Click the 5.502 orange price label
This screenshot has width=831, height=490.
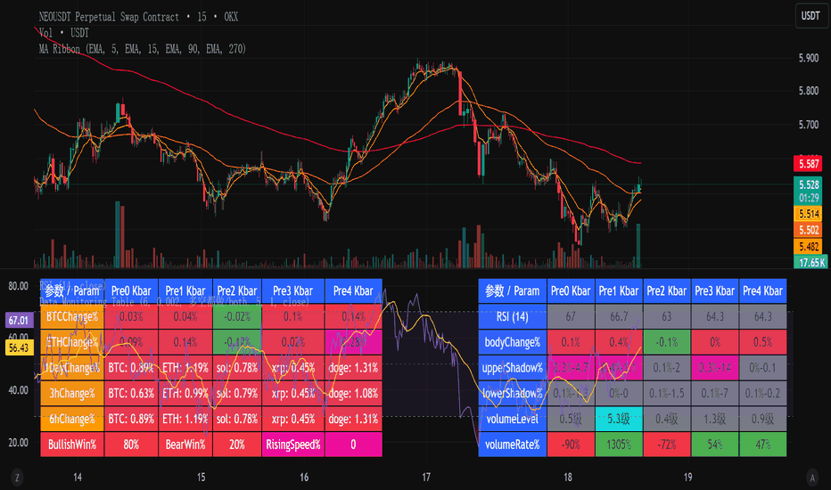point(808,230)
